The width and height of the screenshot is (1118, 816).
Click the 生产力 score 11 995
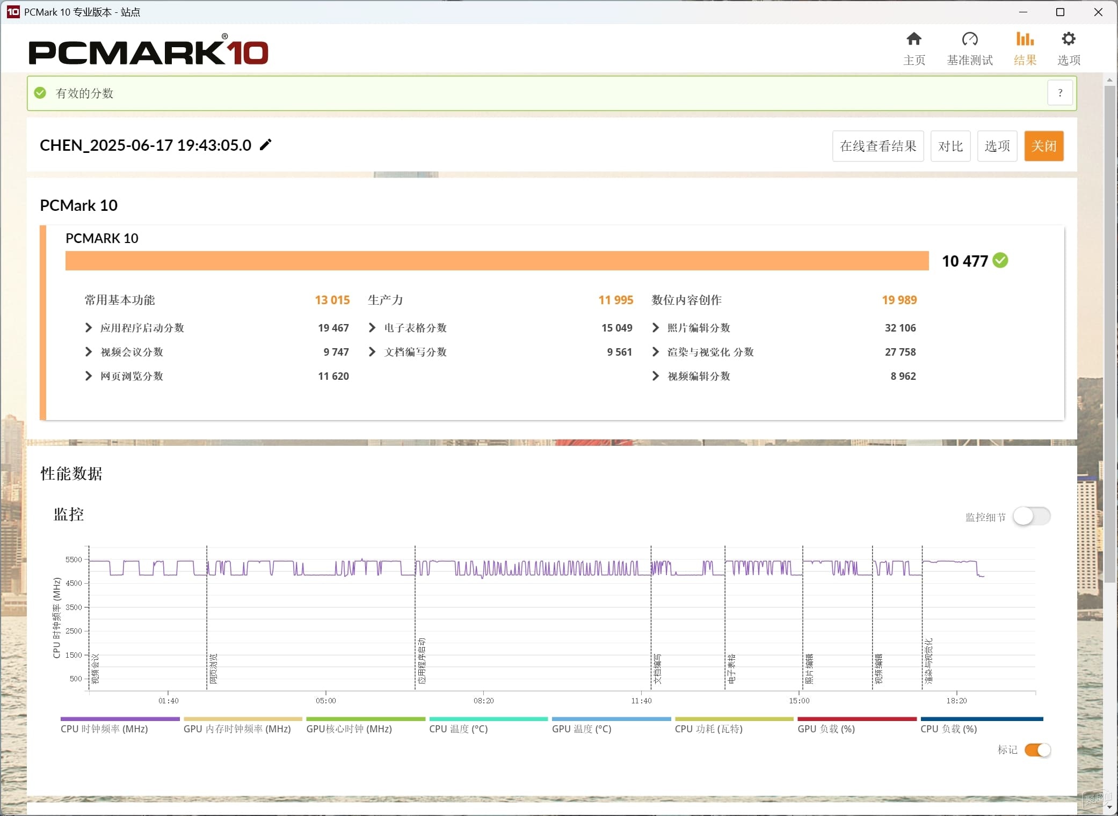[616, 300]
